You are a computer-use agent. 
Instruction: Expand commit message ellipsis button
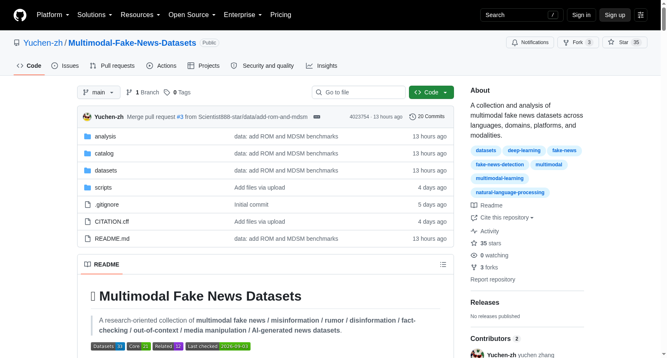(x=317, y=117)
